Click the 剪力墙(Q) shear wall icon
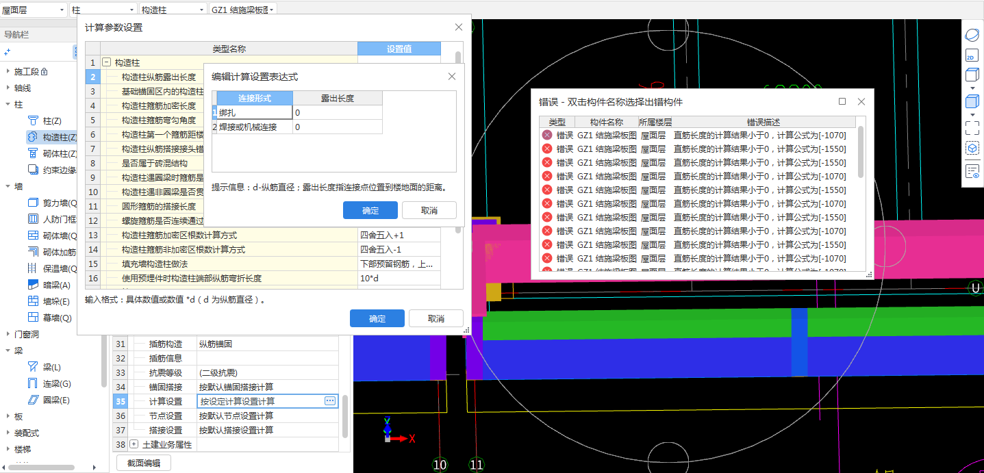This screenshot has height=473, width=984. point(33,203)
